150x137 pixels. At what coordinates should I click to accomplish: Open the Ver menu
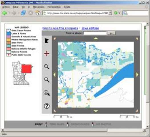(23, 7)
